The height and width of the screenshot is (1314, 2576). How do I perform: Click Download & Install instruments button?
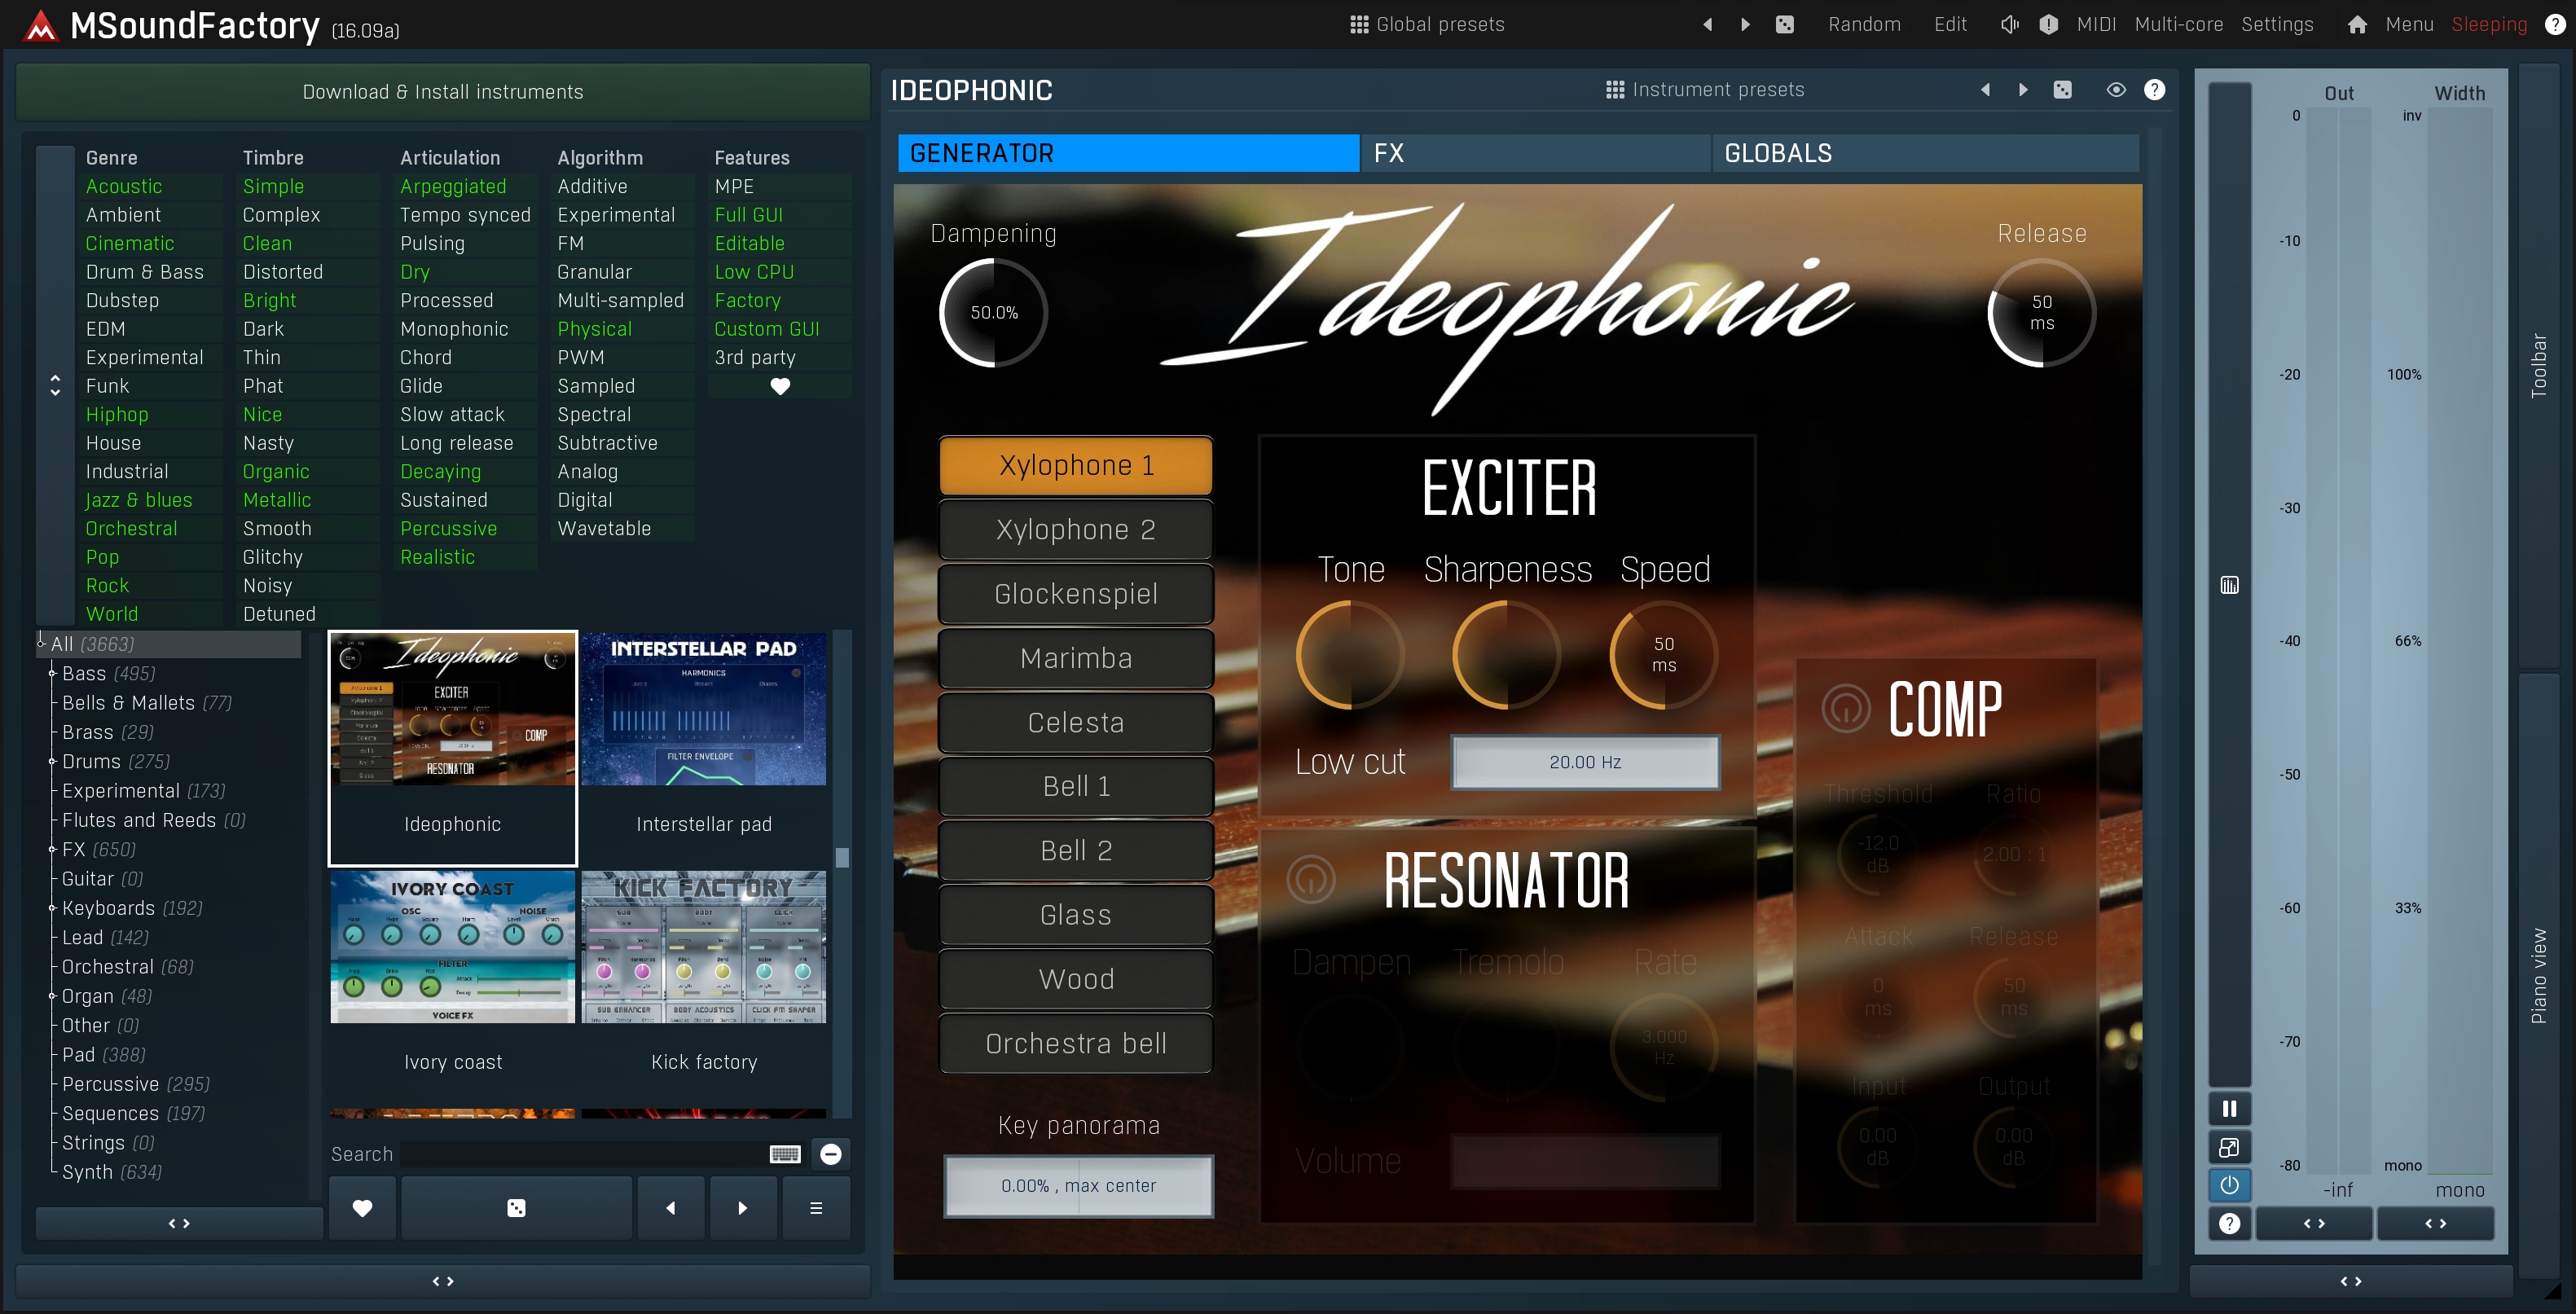(x=442, y=91)
